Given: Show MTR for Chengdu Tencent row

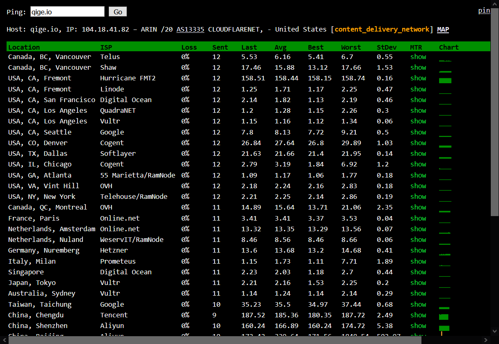Looking at the screenshot, I should tap(418, 315).
